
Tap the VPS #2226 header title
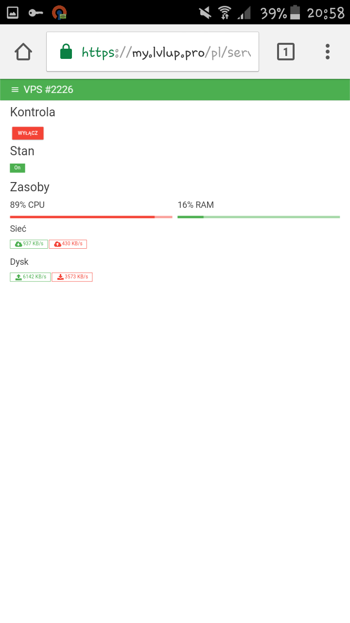[x=49, y=90]
